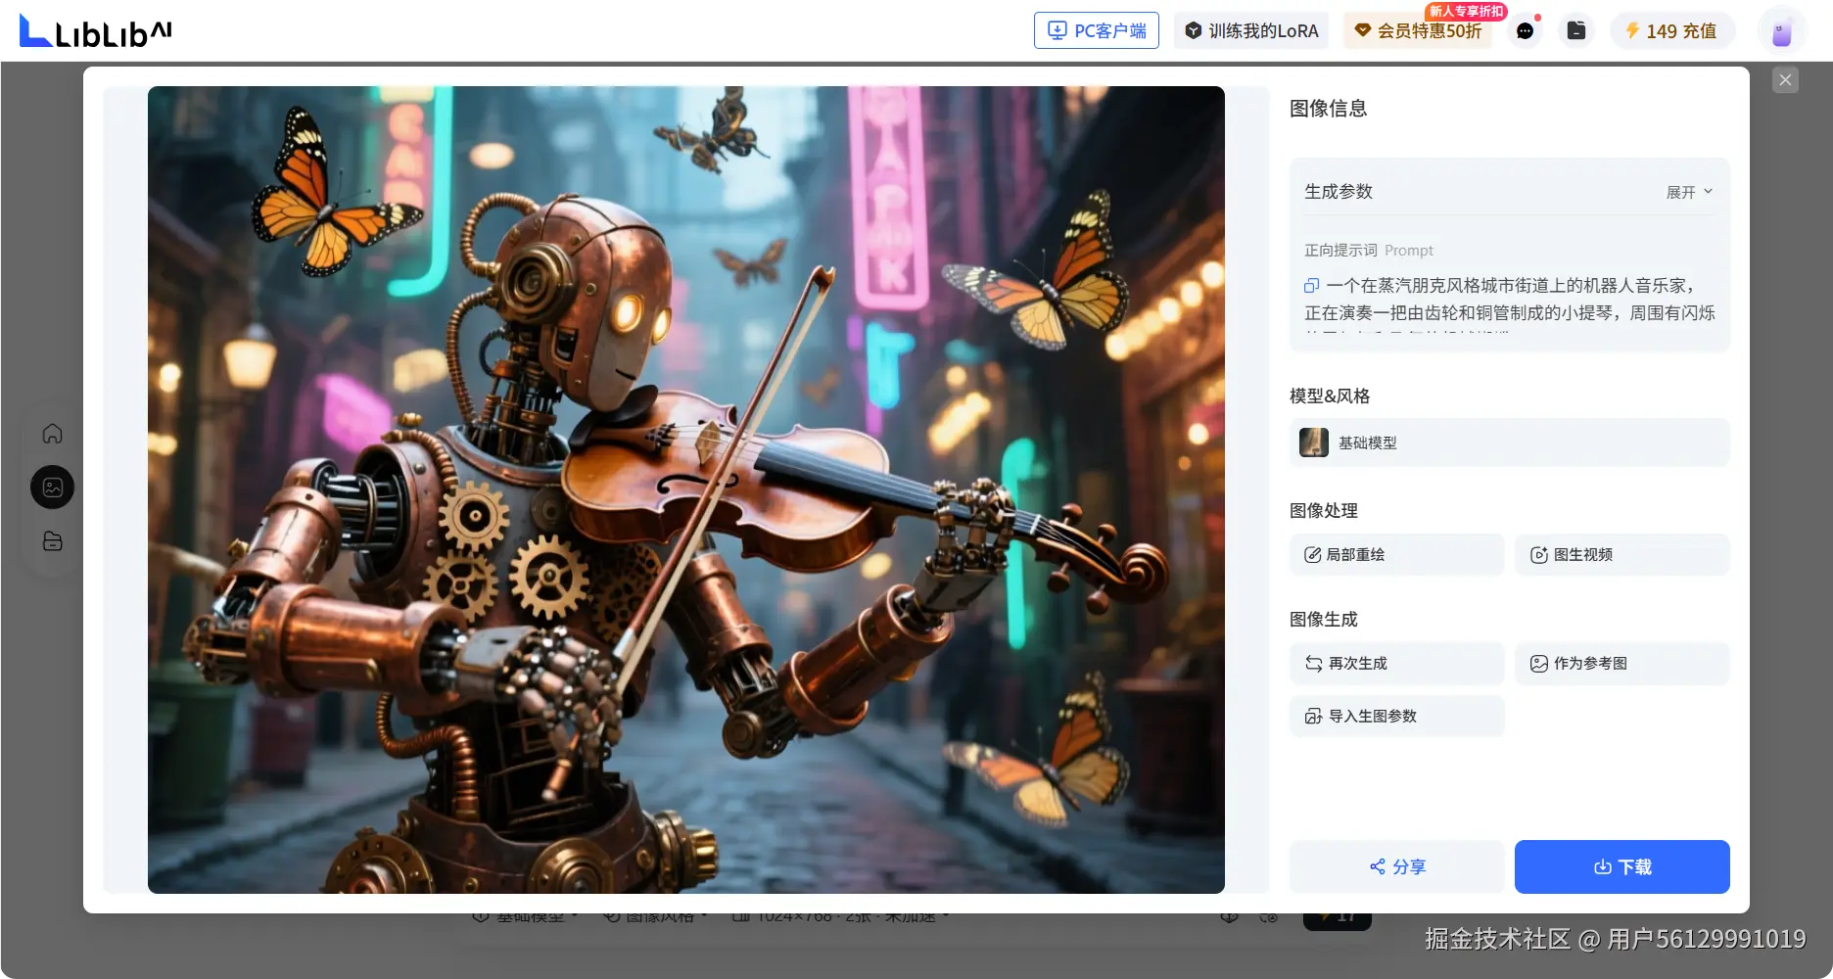Select the image generation icon in left sidebar
The width and height of the screenshot is (1833, 979).
point(53,487)
